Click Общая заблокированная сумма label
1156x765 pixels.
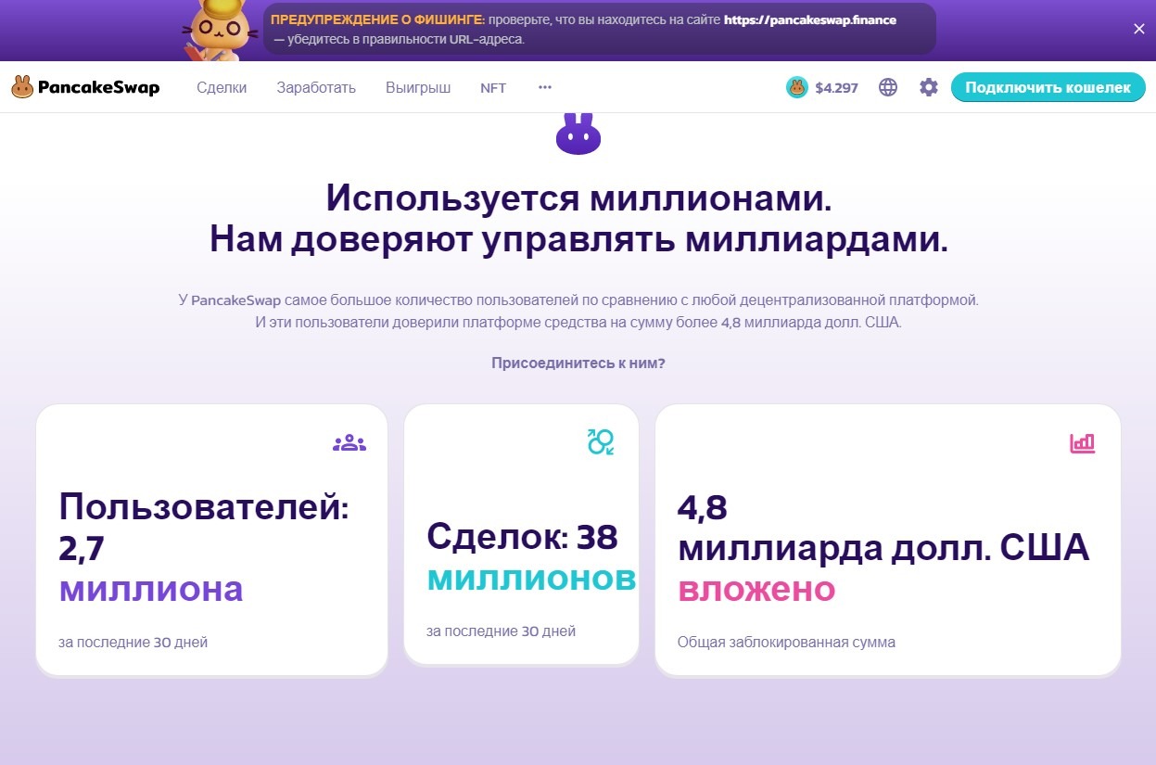(x=786, y=642)
